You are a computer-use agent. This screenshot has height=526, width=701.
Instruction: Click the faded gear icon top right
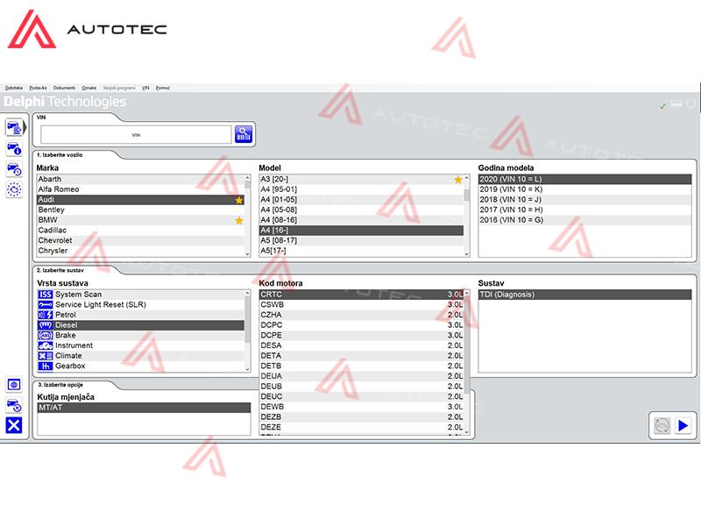point(691,104)
